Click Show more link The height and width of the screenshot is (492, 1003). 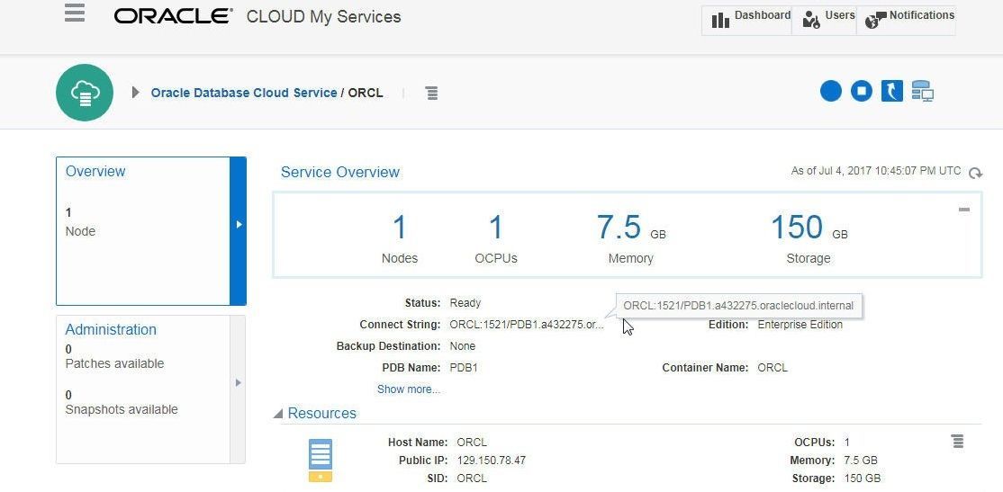[x=408, y=389]
